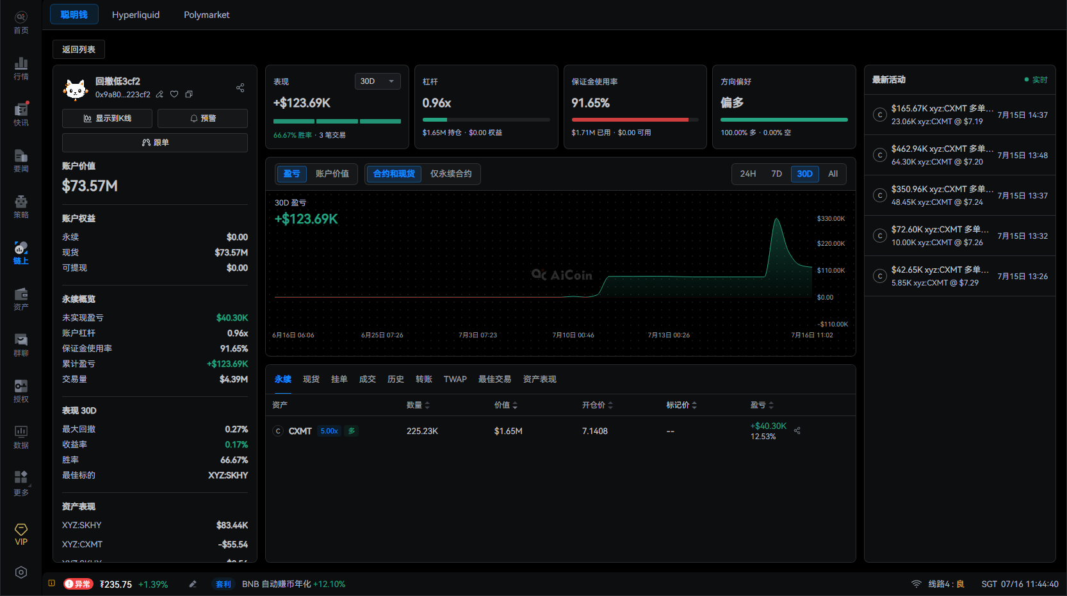Click the status bar edit pencil icon

193,584
